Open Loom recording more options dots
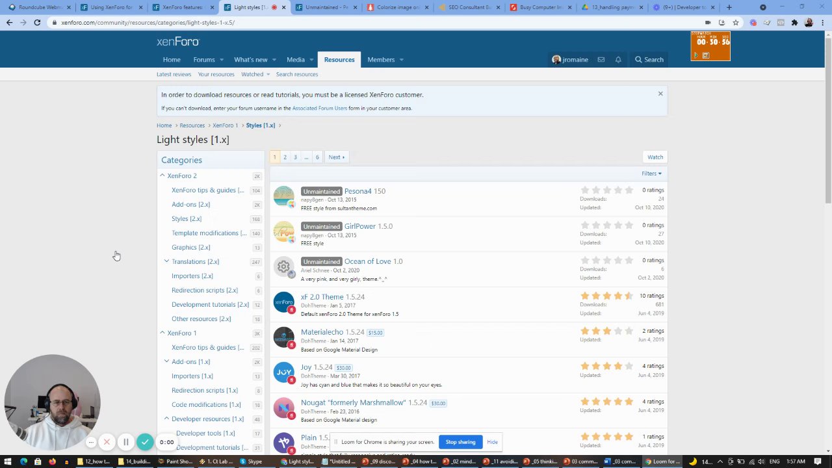The width and height of the screenshot is (832, 468). [x=91, y=442]
